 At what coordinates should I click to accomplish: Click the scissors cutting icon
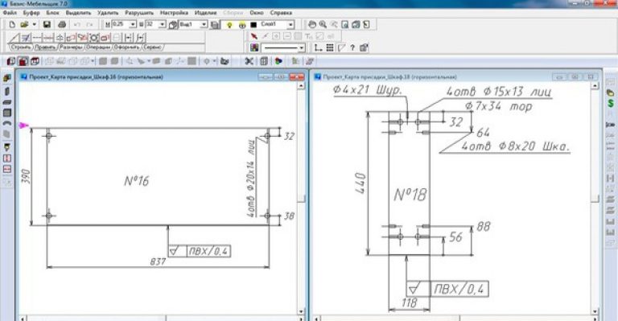249,61
